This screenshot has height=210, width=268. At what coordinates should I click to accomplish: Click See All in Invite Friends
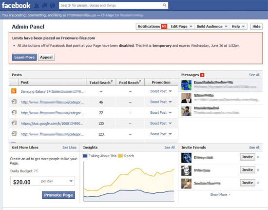(x=254, y=147)
